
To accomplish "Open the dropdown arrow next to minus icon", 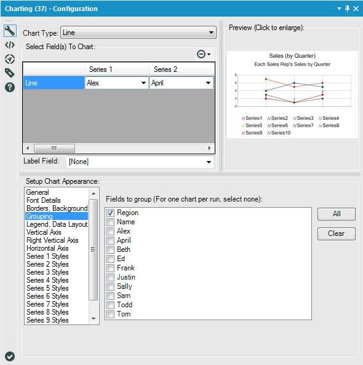I will pyautogui.click(x=209, y=54).
